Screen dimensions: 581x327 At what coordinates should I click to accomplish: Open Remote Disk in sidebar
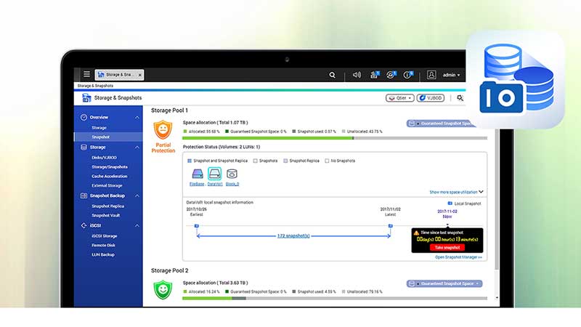pos(103,246)
